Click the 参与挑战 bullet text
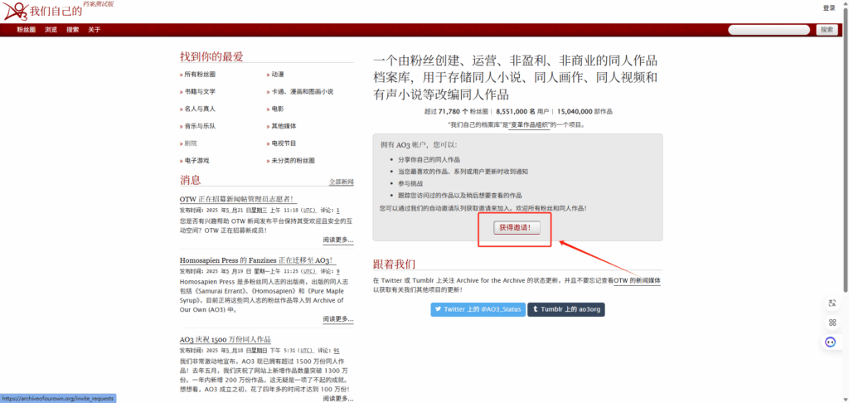This screenshot has height=403, width=849. pyautogui.click(x=410, y=183)
